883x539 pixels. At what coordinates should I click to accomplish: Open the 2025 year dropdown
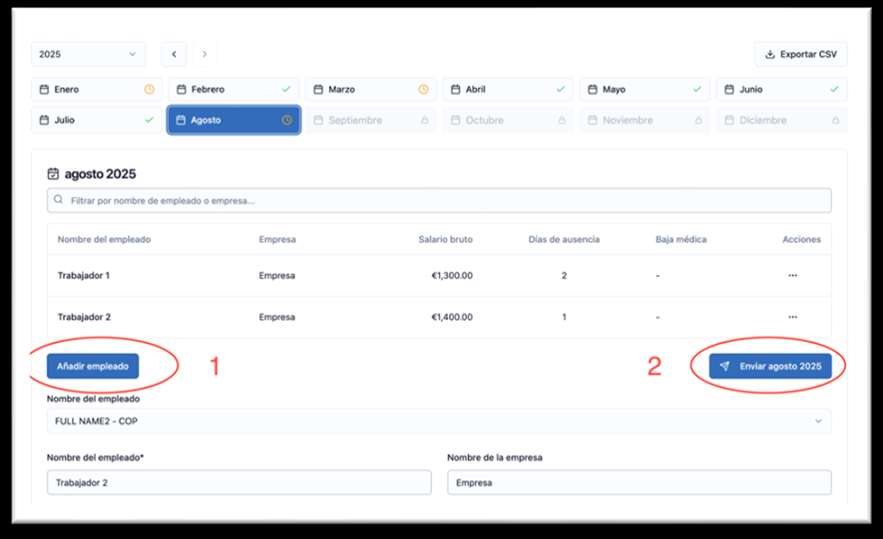[88, 54]
